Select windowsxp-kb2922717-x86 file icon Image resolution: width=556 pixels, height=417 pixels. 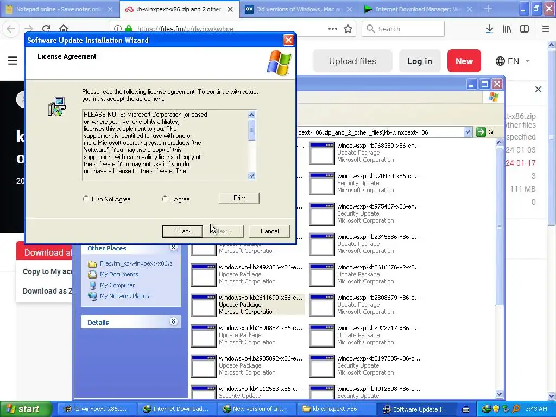321,336
